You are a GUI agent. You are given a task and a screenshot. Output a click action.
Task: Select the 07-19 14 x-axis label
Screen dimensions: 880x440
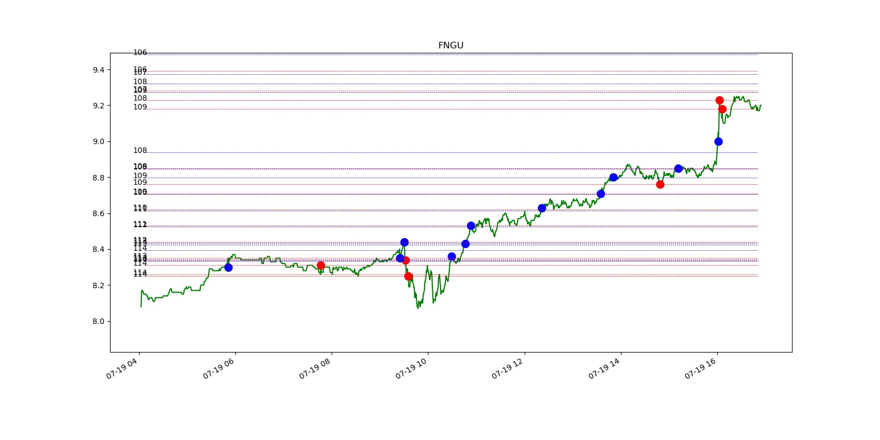click(604, 369)
